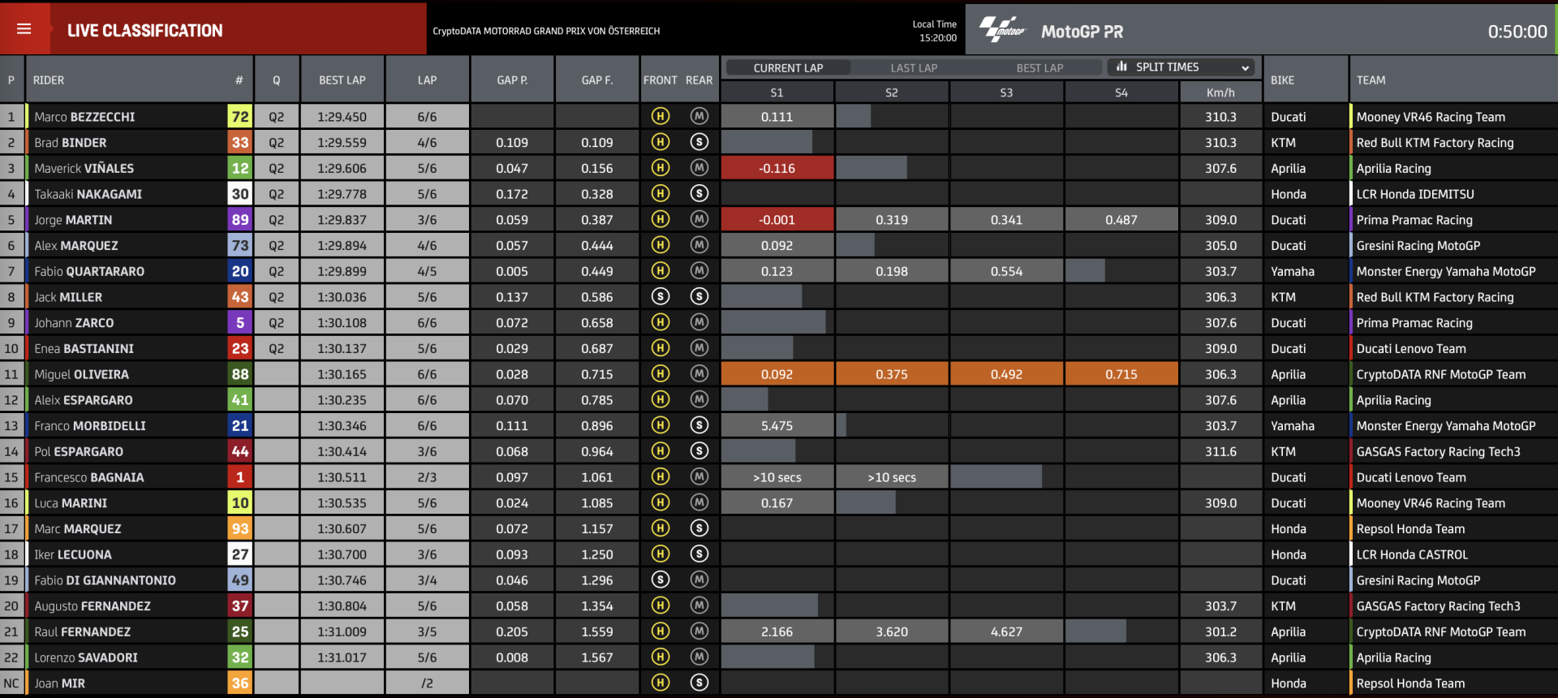This screenshot has width=1558, height=698.
Task: Click Viñales' red -0.116 S1 split
Action: pos(777,168)
